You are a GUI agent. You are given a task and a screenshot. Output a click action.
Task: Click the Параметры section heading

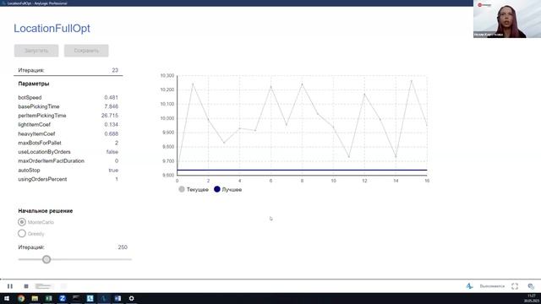[34, 84]
